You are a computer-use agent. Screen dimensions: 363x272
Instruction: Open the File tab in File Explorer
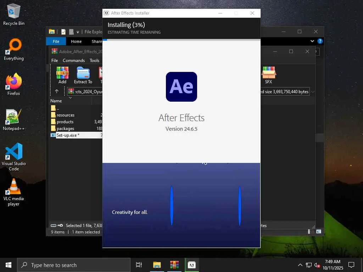point(56,41)
